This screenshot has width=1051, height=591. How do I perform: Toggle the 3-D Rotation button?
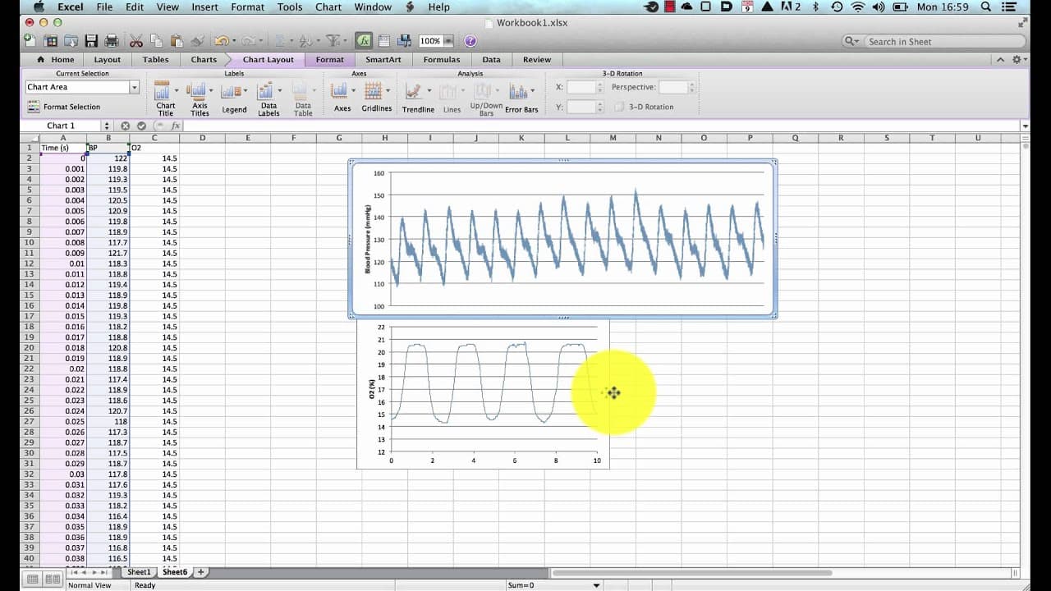click(645, 107)
